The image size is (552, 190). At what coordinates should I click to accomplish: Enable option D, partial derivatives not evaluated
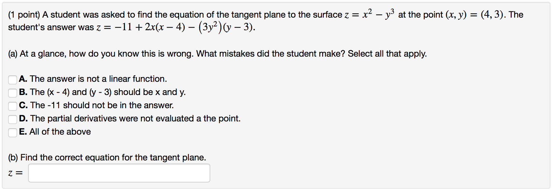click(x=13, y=119)
